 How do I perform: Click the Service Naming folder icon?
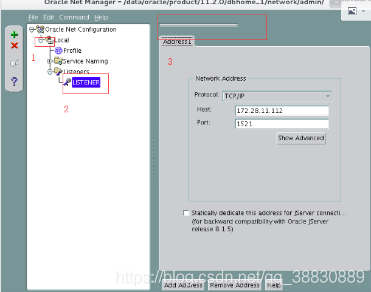(58, 61)
